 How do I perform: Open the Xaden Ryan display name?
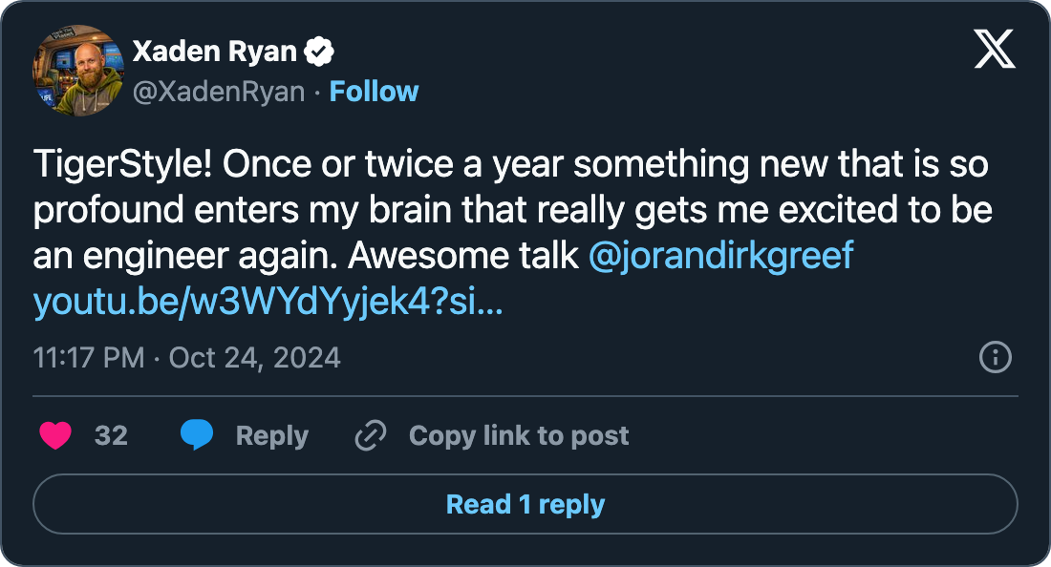(x=214, y=52)
